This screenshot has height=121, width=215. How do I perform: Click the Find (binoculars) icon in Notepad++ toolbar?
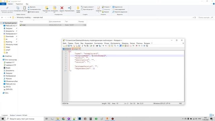[x=97, y=46]
